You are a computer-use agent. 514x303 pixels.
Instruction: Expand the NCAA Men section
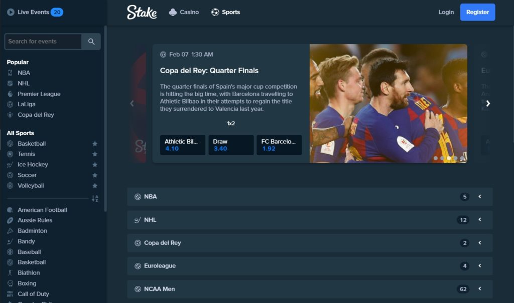310,289
